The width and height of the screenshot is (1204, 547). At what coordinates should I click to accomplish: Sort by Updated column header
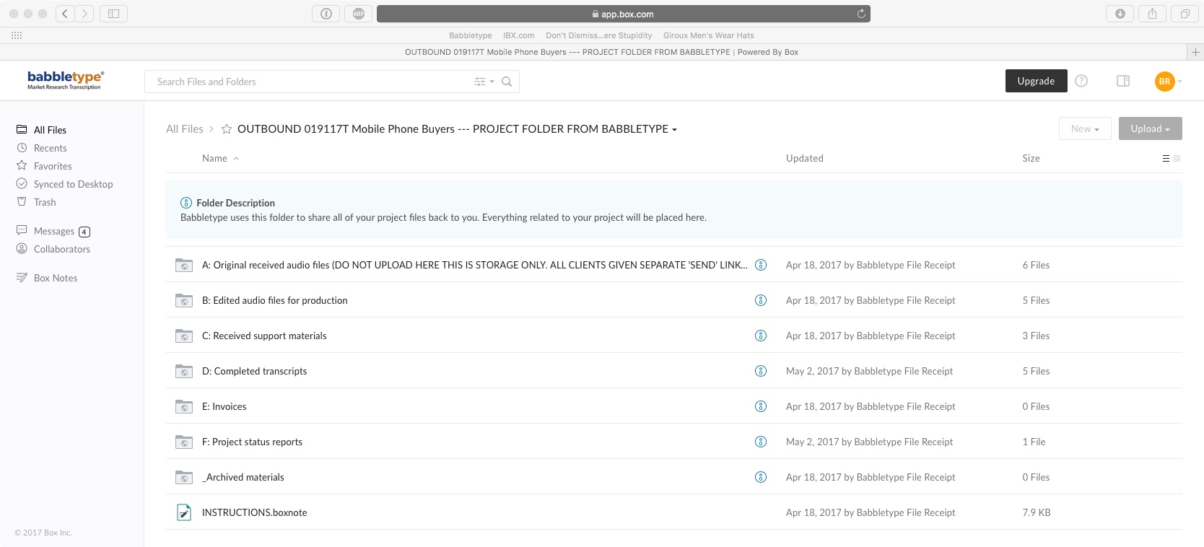(805, 158)
